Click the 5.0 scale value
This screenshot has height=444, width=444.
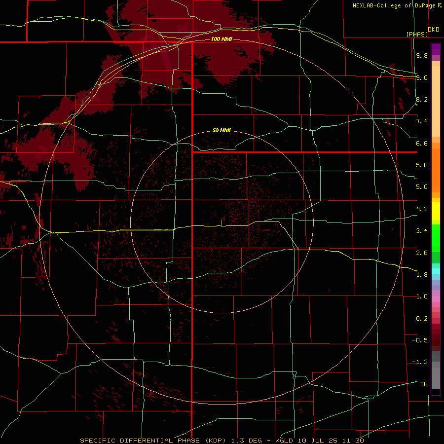[x=422, y=187]
